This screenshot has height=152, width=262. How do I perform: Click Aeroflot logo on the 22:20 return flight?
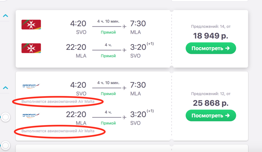tap(31, 115)
